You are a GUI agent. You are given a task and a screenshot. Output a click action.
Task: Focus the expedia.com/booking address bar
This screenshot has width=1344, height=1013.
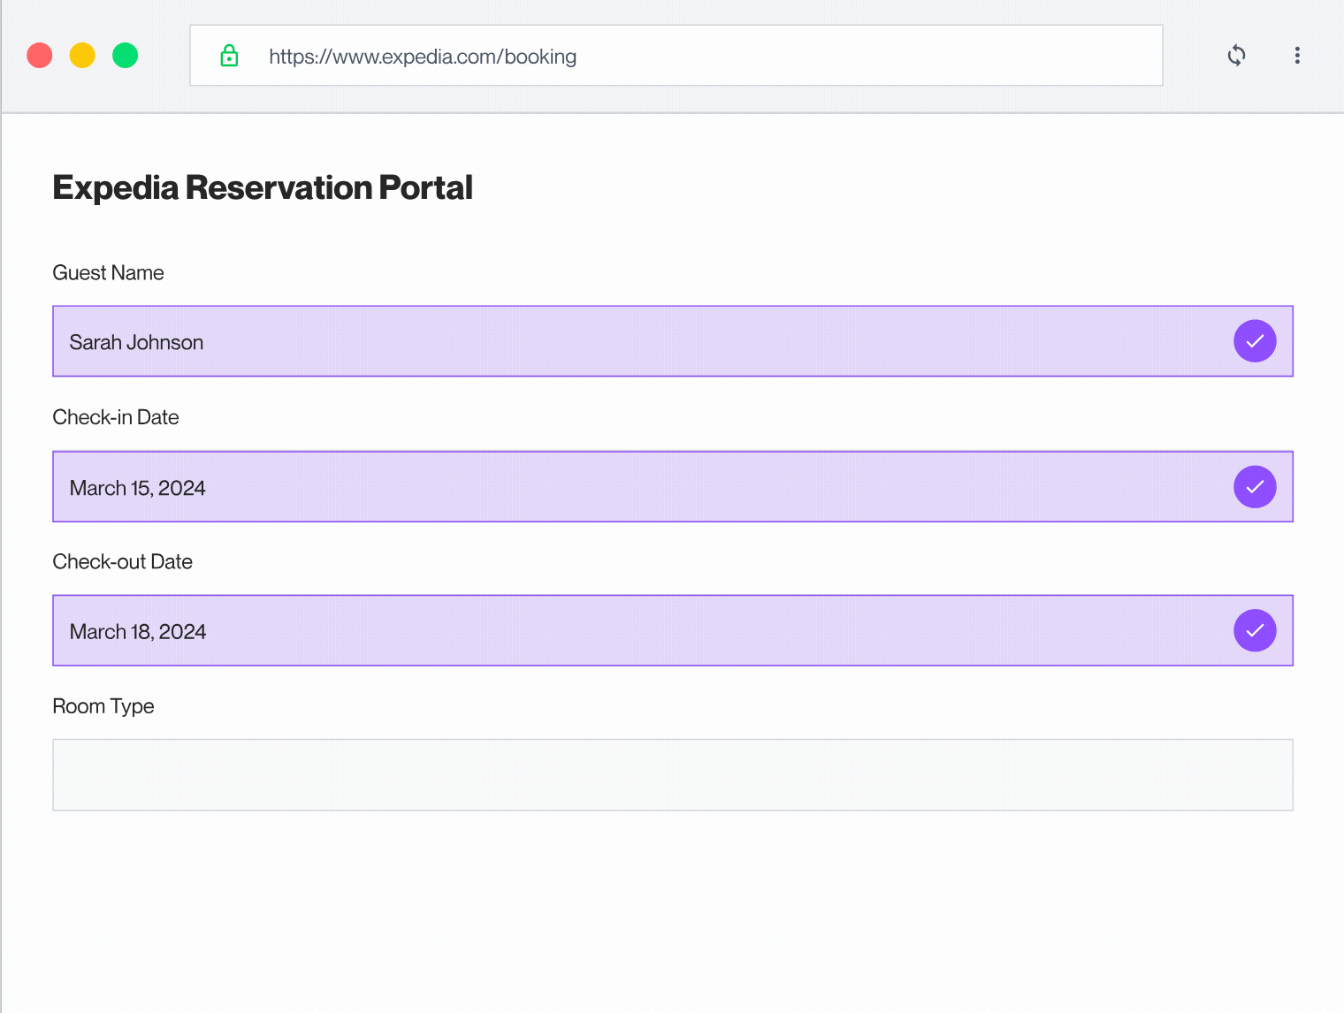pos(672,56)
